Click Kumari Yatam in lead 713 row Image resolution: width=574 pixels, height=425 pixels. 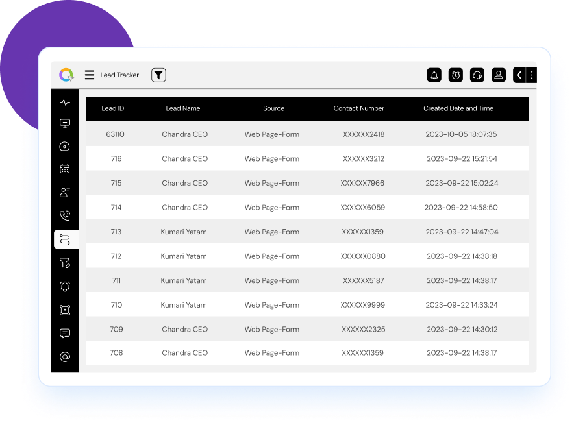(184, 232)
